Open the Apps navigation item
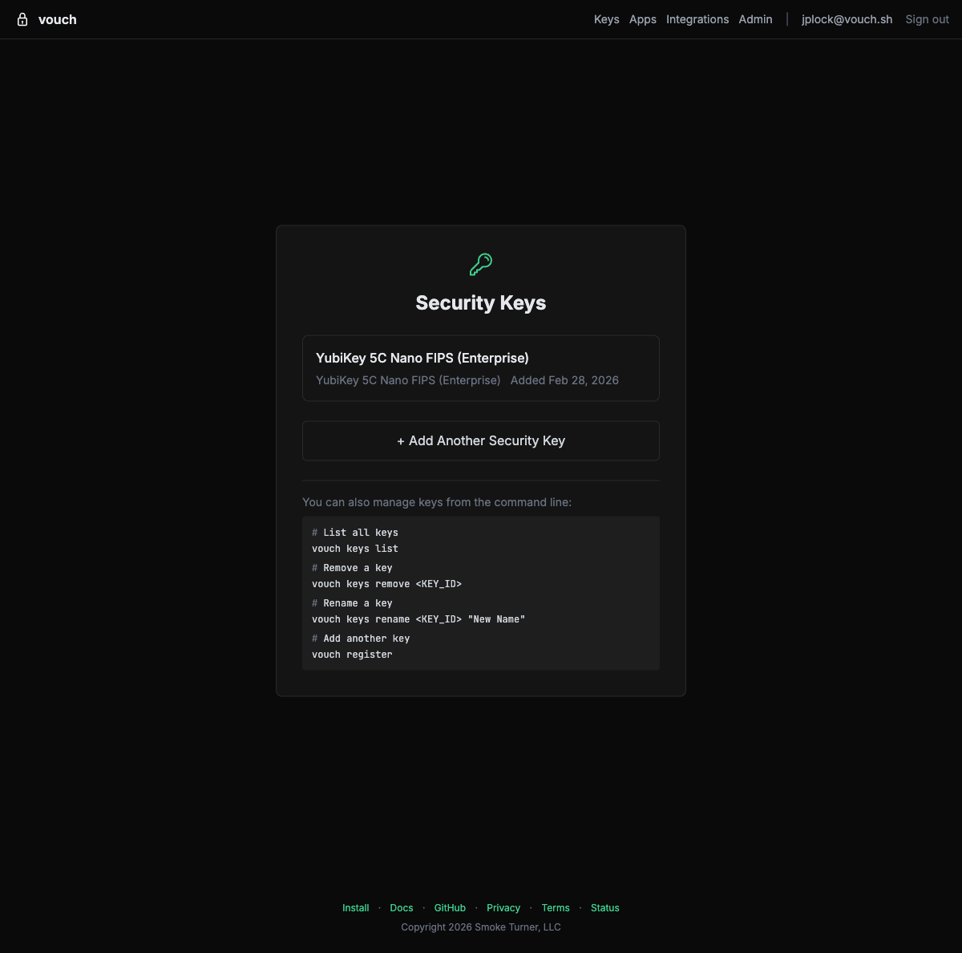The height and width of the screenshot is (953, 962). [642, 18]
